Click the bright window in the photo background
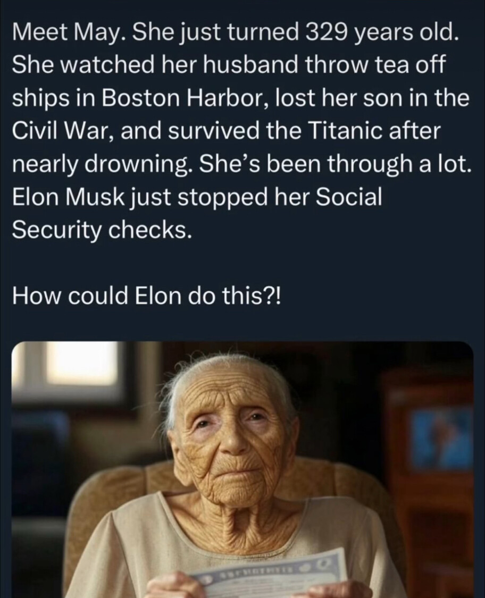485x598 pixels. pos(81,364)
